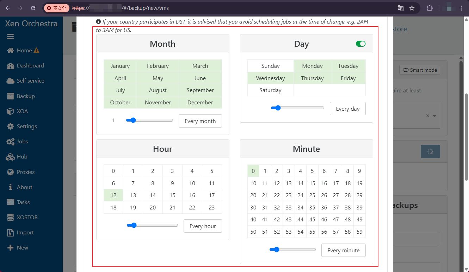This screenshot has height=272, width=469.
Task: Select hour 0 in the Hour grid
Action: (x=113, y=171)
